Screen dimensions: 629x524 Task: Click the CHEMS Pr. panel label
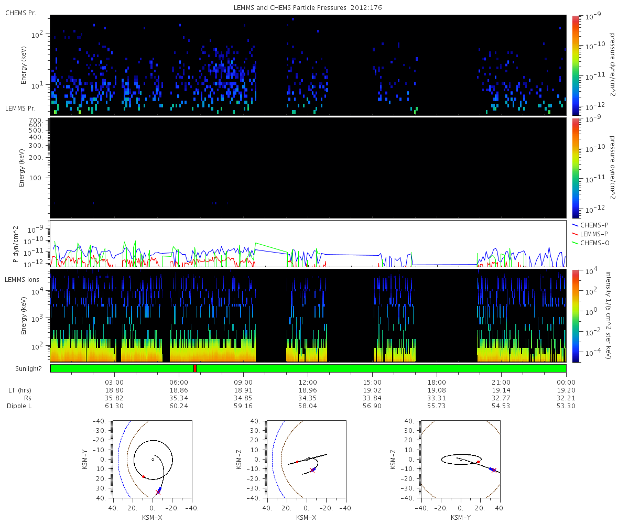click(x=20, y=12)
